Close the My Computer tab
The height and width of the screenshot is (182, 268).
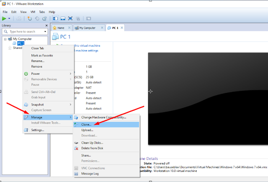coord(102,28)
